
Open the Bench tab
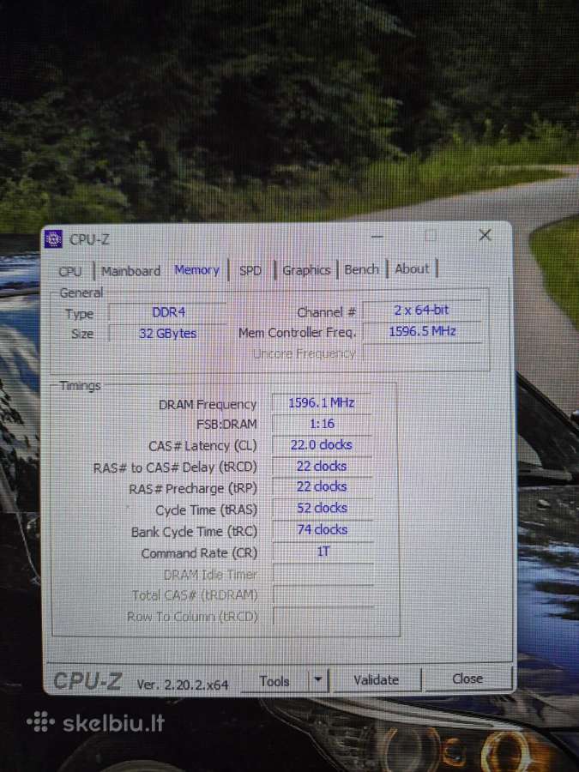coord(361,269)
